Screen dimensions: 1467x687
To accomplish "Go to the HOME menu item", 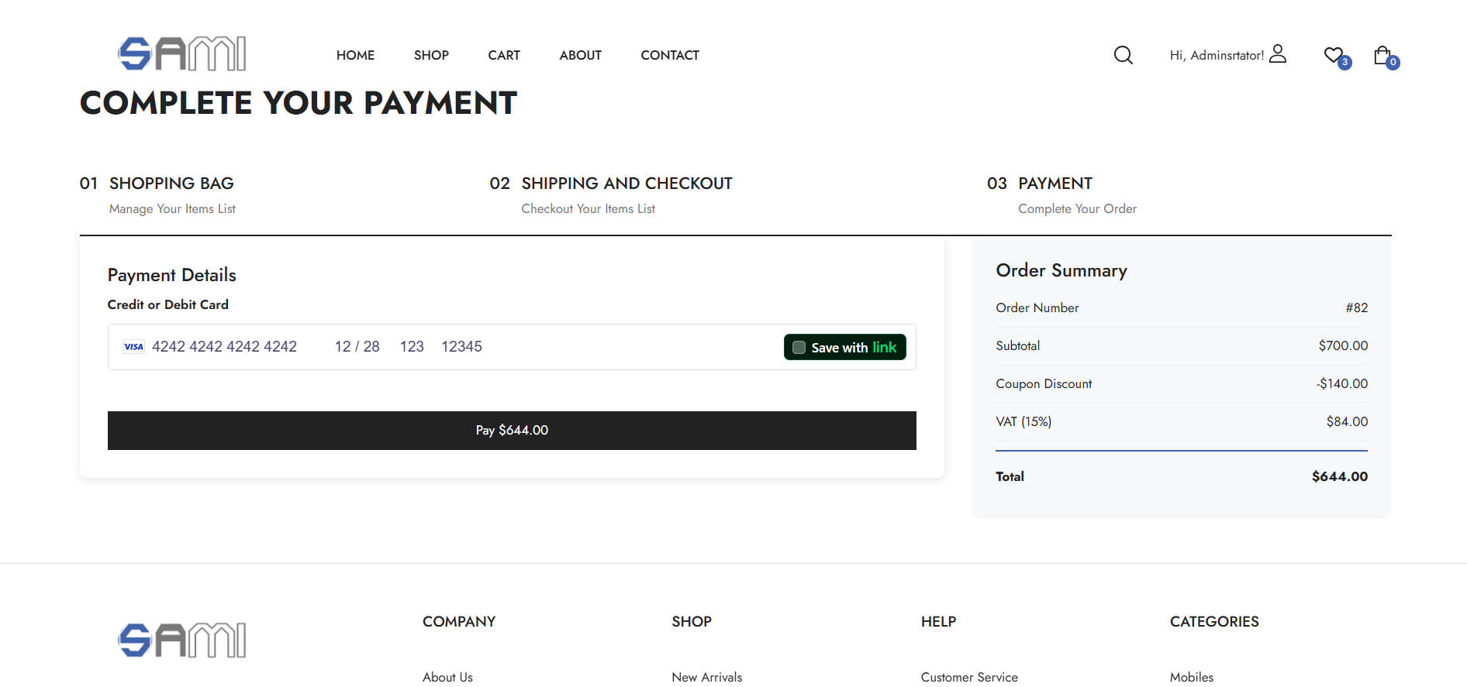I will [x=355, y=55].
